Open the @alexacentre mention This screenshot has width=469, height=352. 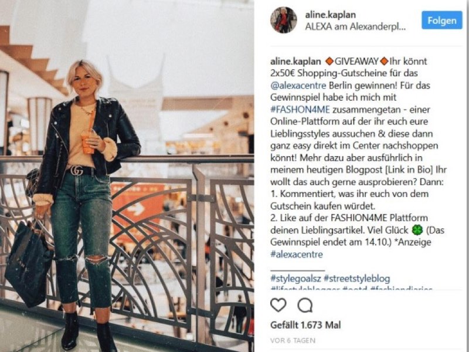298,86
